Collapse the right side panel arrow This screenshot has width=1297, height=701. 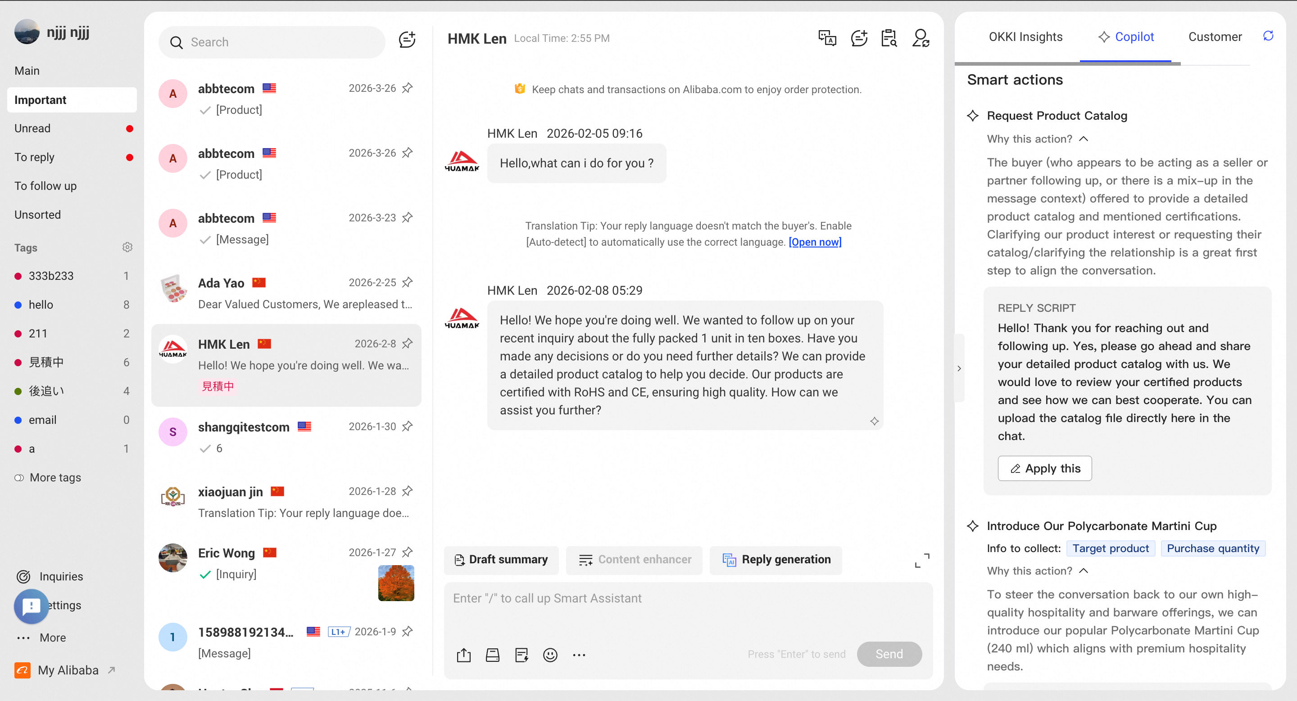tap(959, 368)
